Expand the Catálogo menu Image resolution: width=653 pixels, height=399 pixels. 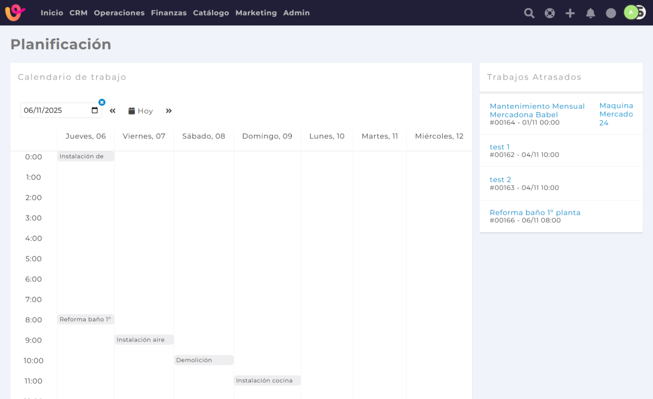(x=211, y=13)
